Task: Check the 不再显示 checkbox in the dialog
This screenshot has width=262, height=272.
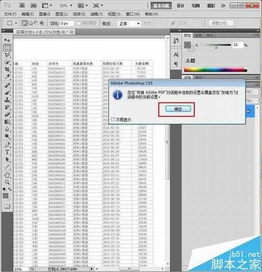Action: [x=113, y=119]
